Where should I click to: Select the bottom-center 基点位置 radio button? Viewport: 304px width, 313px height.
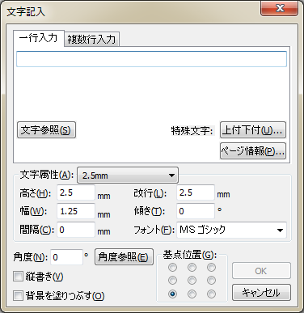click(192, 294)
